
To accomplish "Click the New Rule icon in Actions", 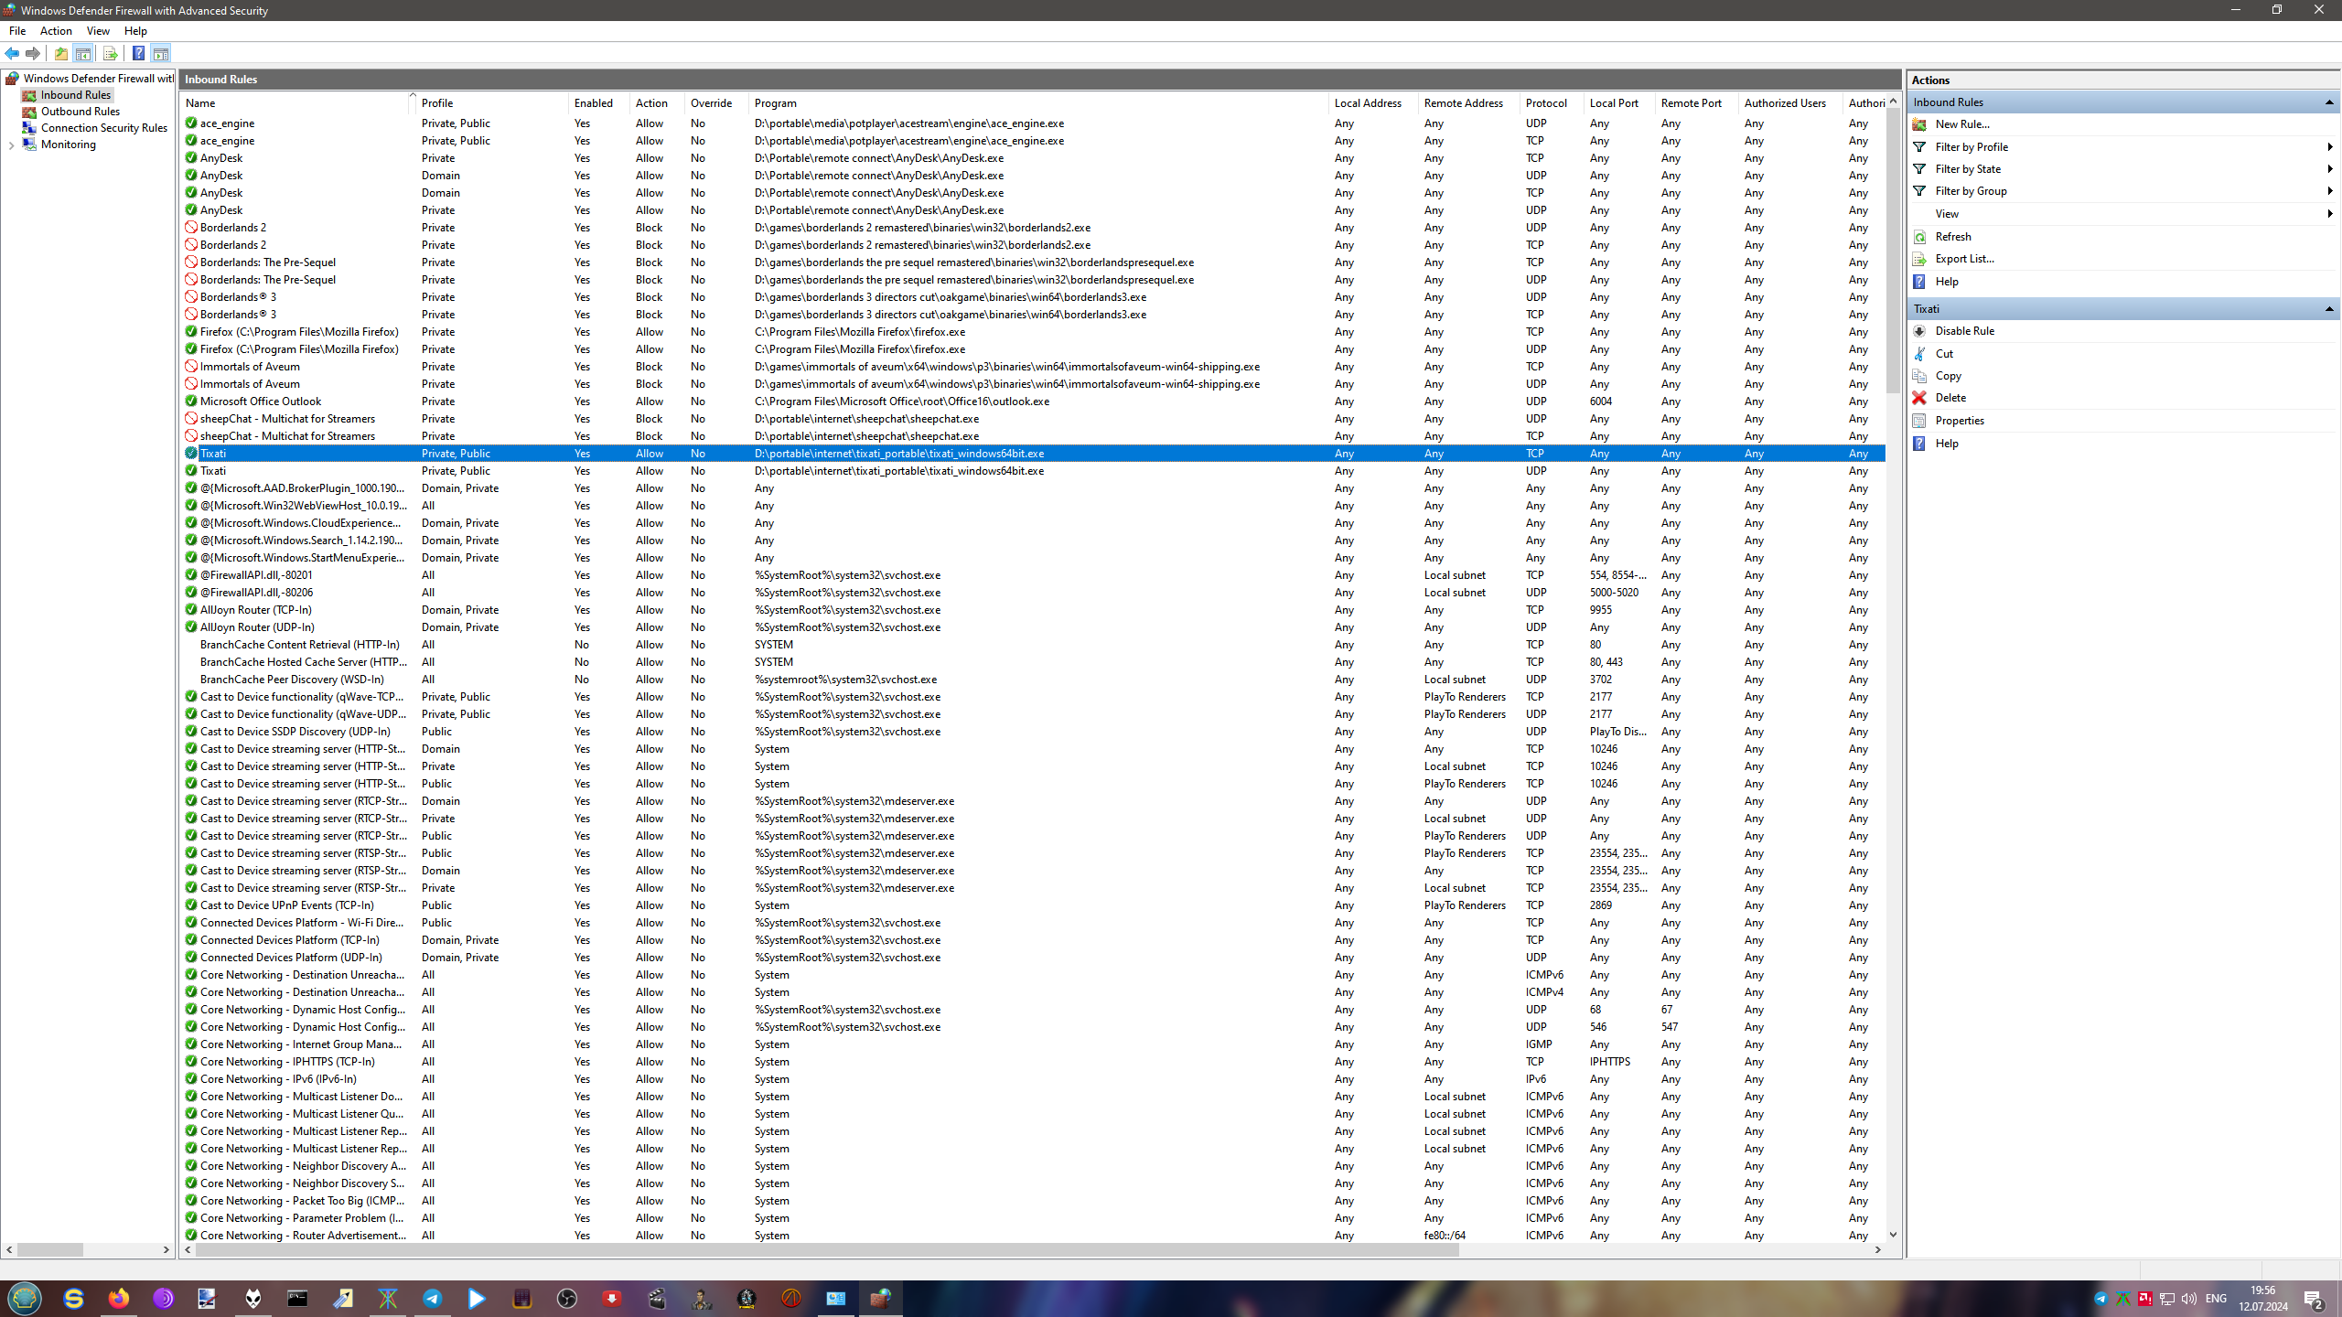I will click(1919, 124).
